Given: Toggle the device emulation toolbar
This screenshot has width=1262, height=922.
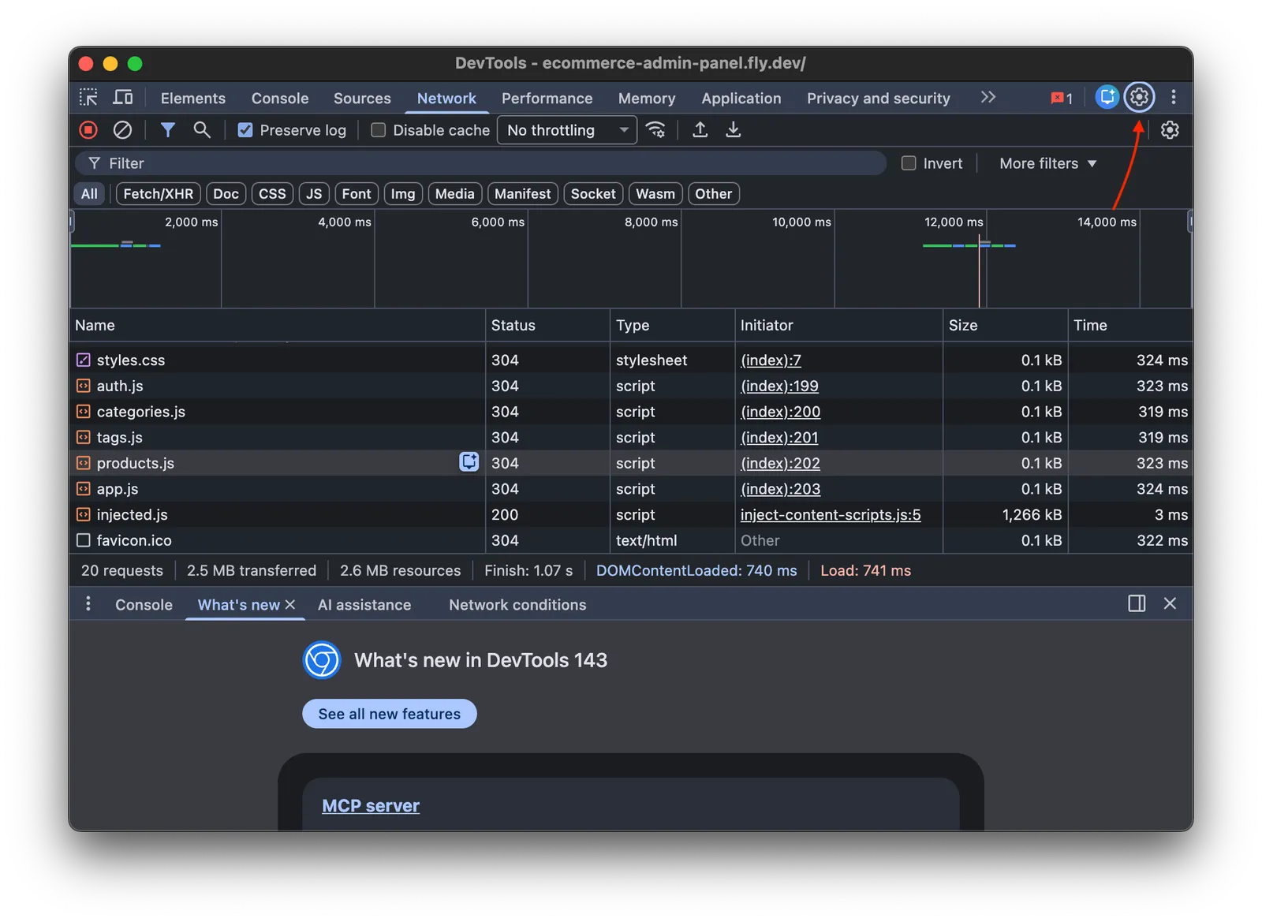Looking at the screenshot, I should [x=122, y=97].
